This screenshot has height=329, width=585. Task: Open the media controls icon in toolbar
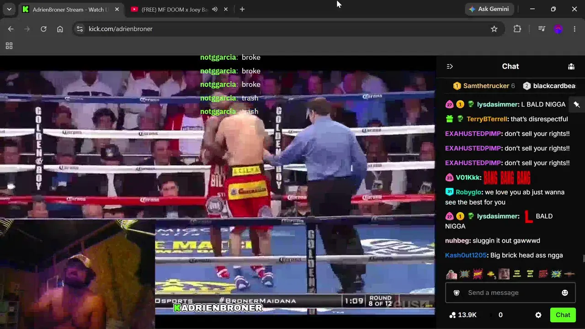click(x=542, y=29)
